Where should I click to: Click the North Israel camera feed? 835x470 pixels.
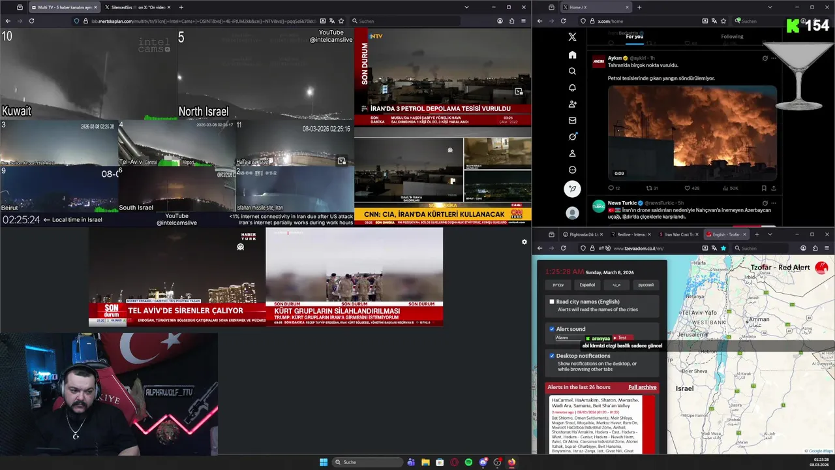click(266, 74)
